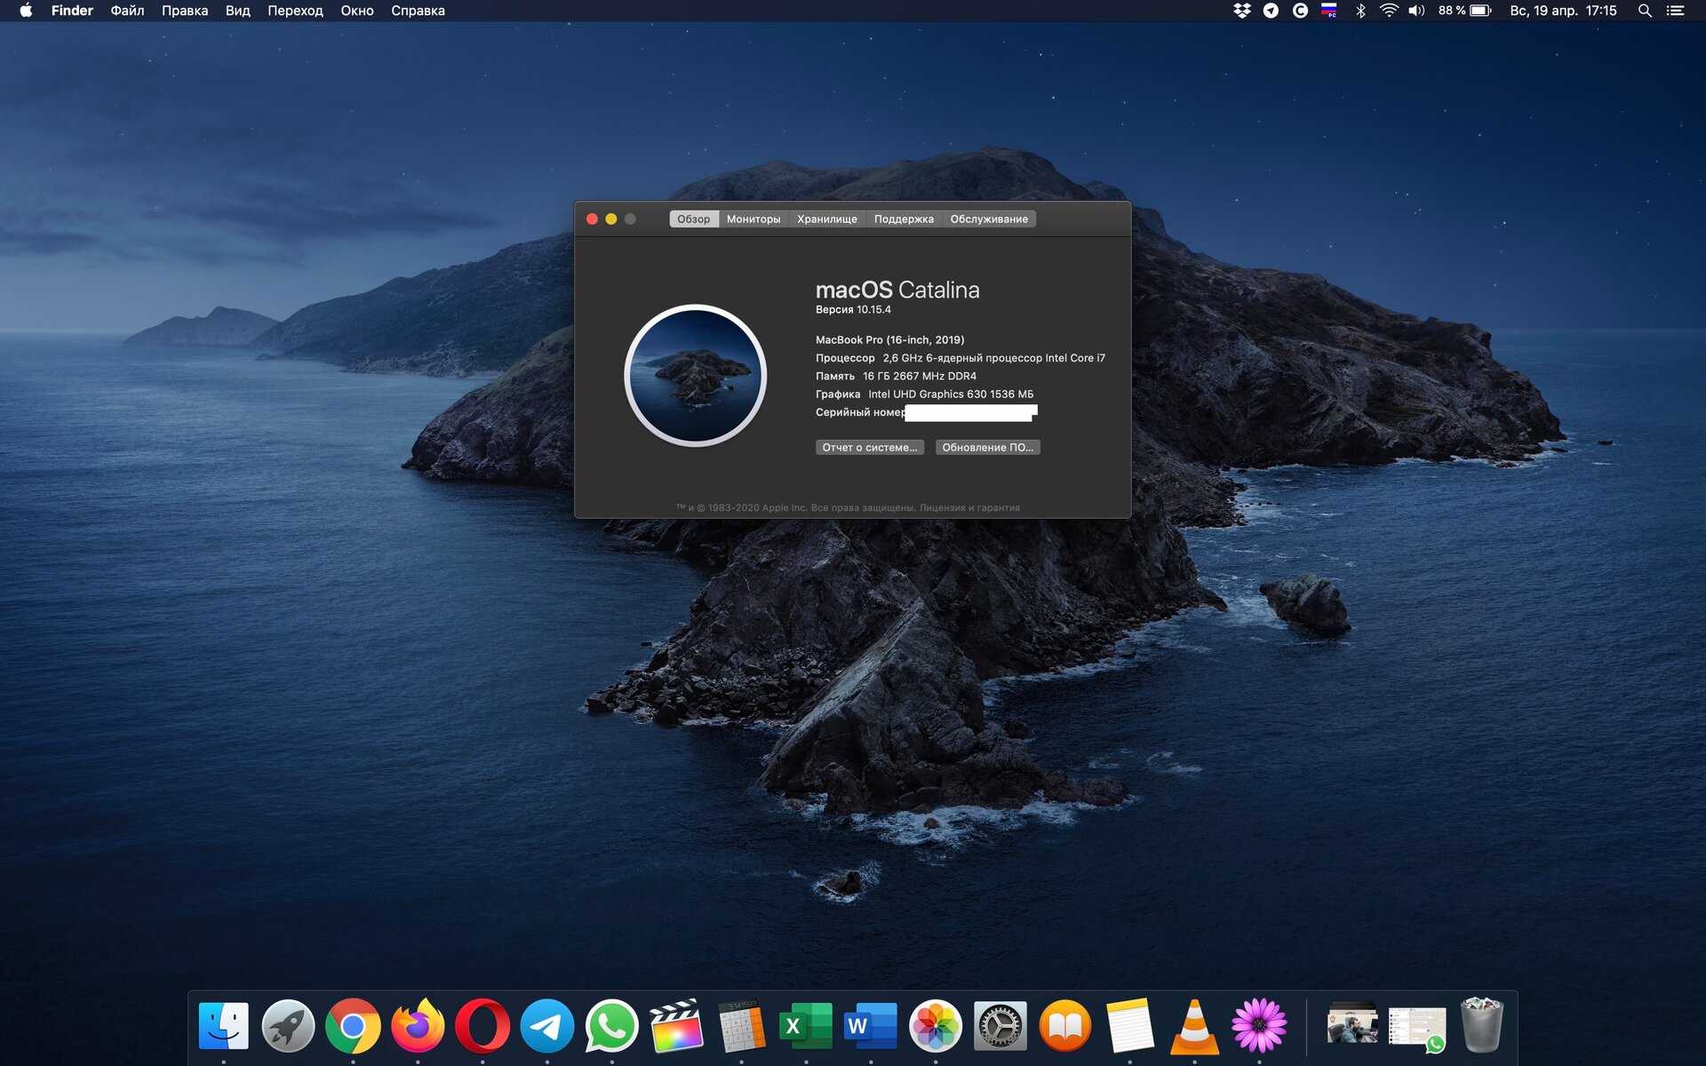
Task: Open Firefox from the Dock
Action: (418, 1026)
